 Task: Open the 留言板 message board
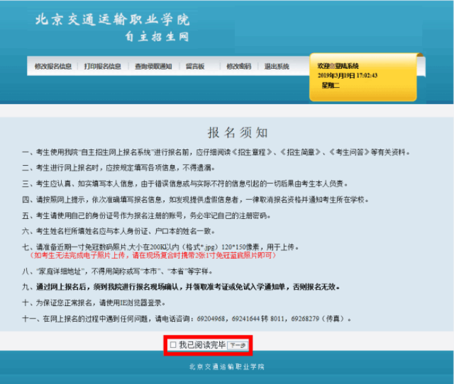(195, 66)
